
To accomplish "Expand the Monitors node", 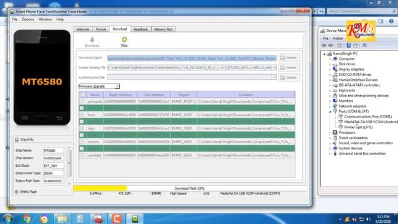I will [x=330, y=101].
